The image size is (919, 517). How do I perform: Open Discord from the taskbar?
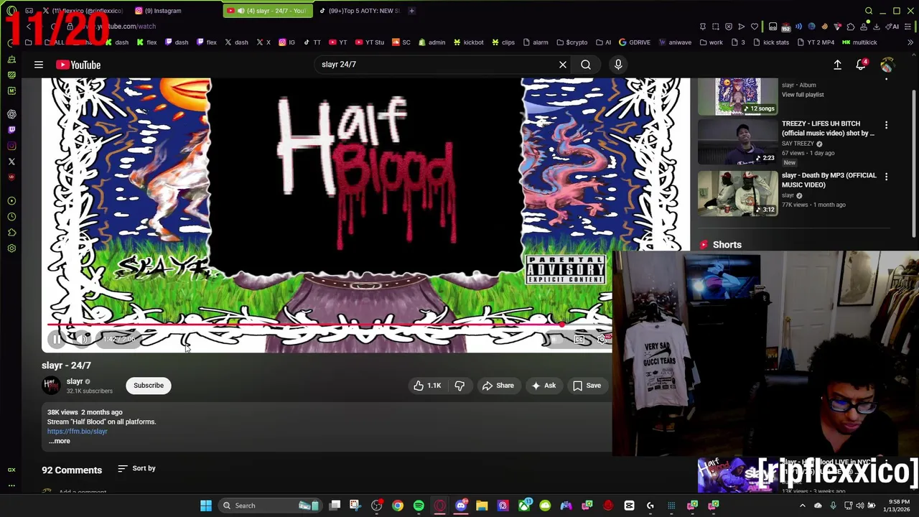461,506
